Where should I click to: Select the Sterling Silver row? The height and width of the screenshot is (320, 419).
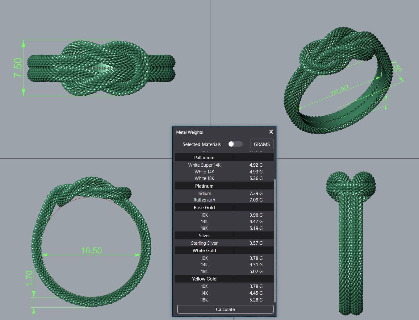pos(224,243)
